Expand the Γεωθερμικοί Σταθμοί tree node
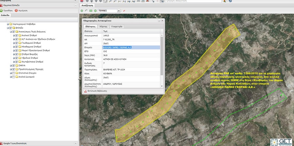This screenshot has height=146, width=294. pyautogui.click(x=13, y=43)
